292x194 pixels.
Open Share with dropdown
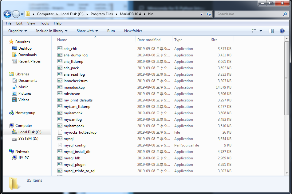pyautogui.click(x=87, y=31)
